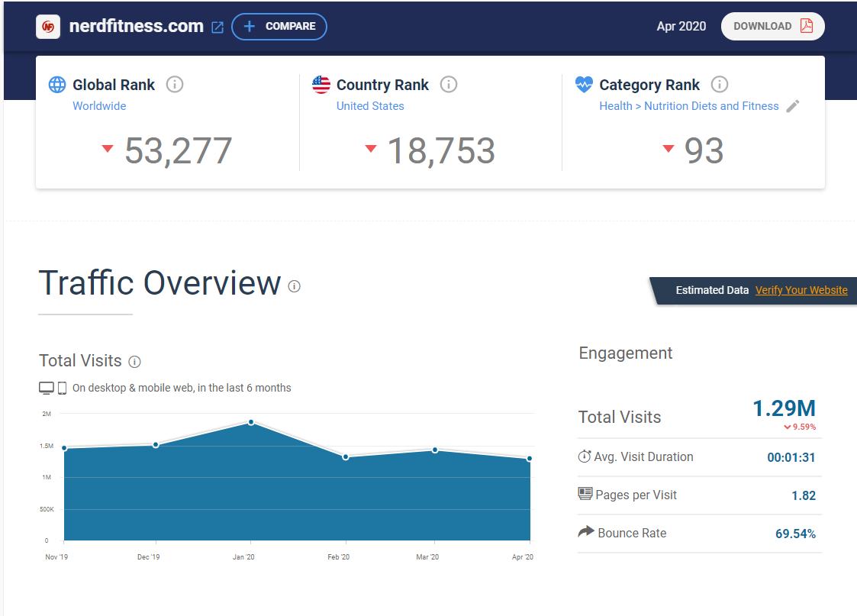
Task: Click the Avg. Visit Duration clock icon
Action: point(585,456)
